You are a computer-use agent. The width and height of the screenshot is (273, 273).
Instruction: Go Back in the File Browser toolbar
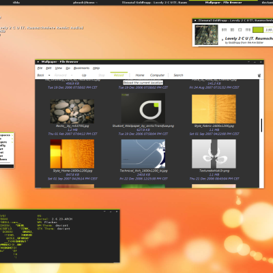[x=40, y=75]
